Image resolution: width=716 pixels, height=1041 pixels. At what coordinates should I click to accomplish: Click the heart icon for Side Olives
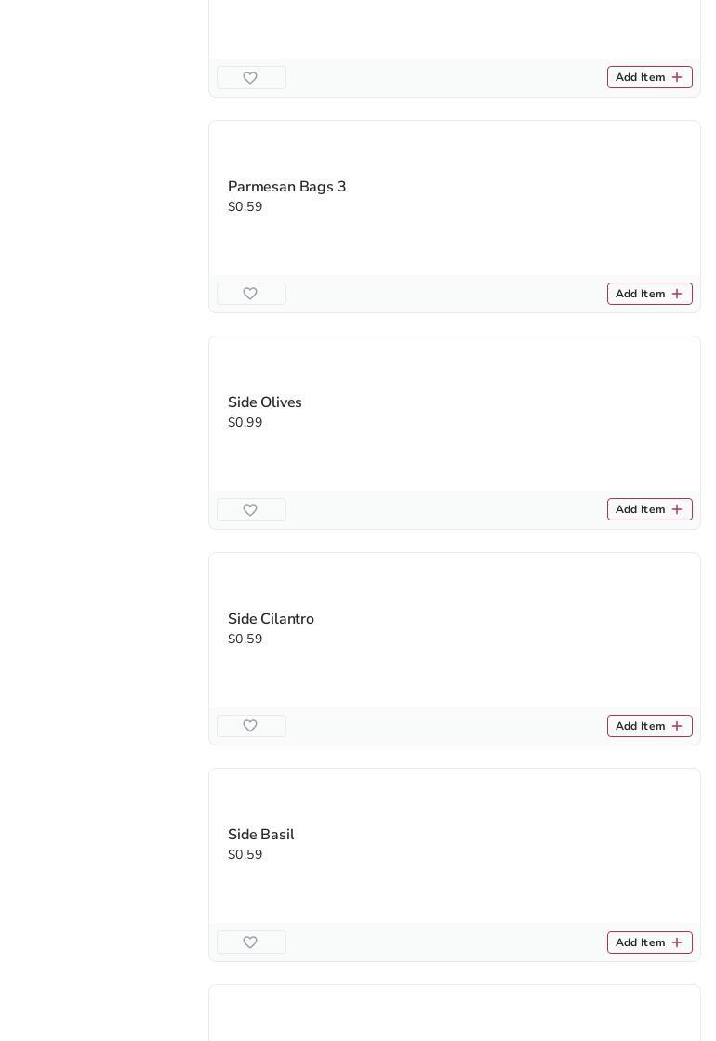pyautogui.click(x=251, y=510)
